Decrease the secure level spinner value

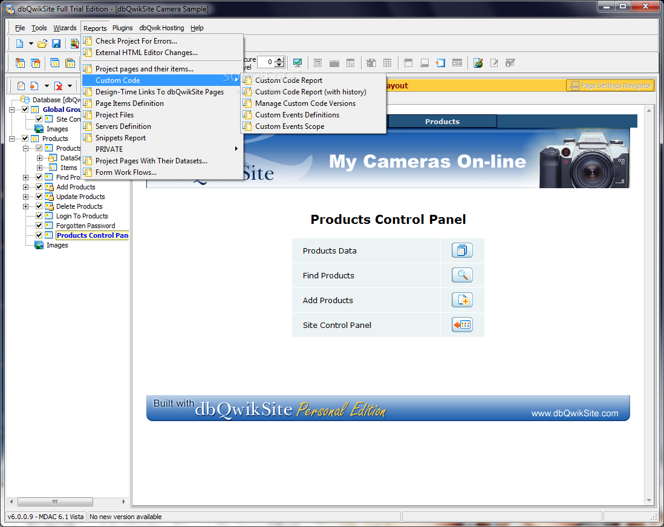(x=279, y=64)
